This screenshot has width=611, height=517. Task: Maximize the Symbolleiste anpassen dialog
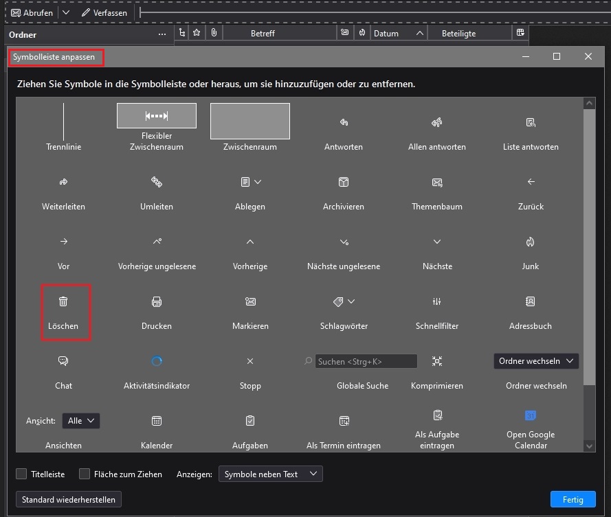coord(557,56)
